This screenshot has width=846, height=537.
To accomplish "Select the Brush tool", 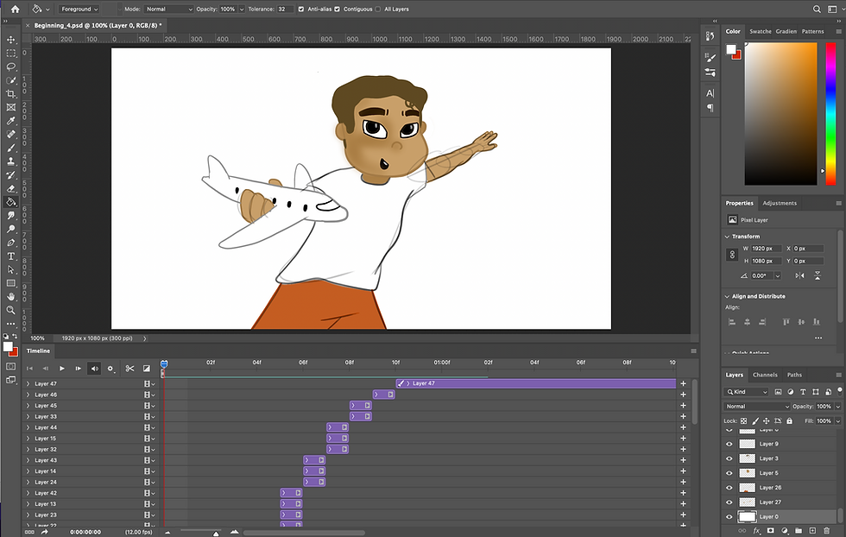I will click(x=10, y=148).
